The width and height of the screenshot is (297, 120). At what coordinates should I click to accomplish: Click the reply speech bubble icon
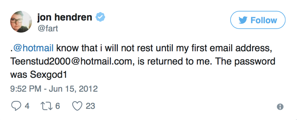tap(17, 106)
